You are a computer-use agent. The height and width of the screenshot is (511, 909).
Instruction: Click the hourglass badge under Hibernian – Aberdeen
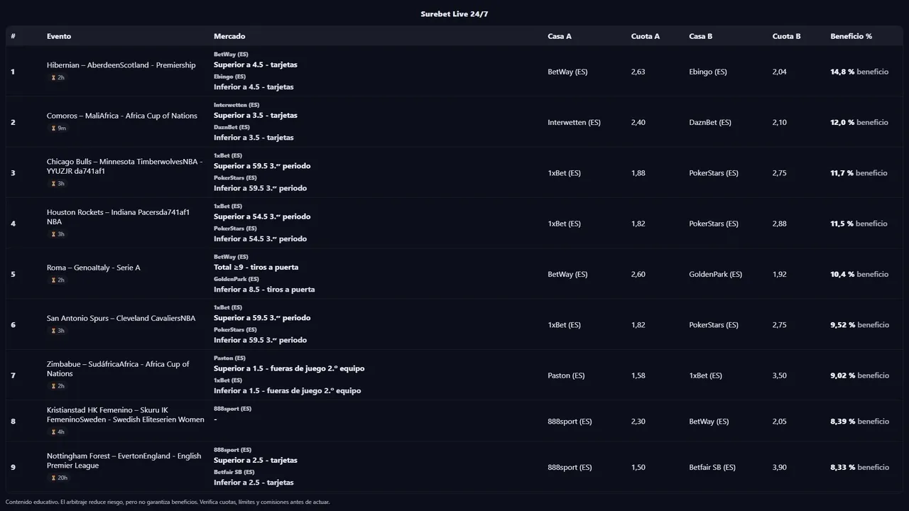(58, 77)
